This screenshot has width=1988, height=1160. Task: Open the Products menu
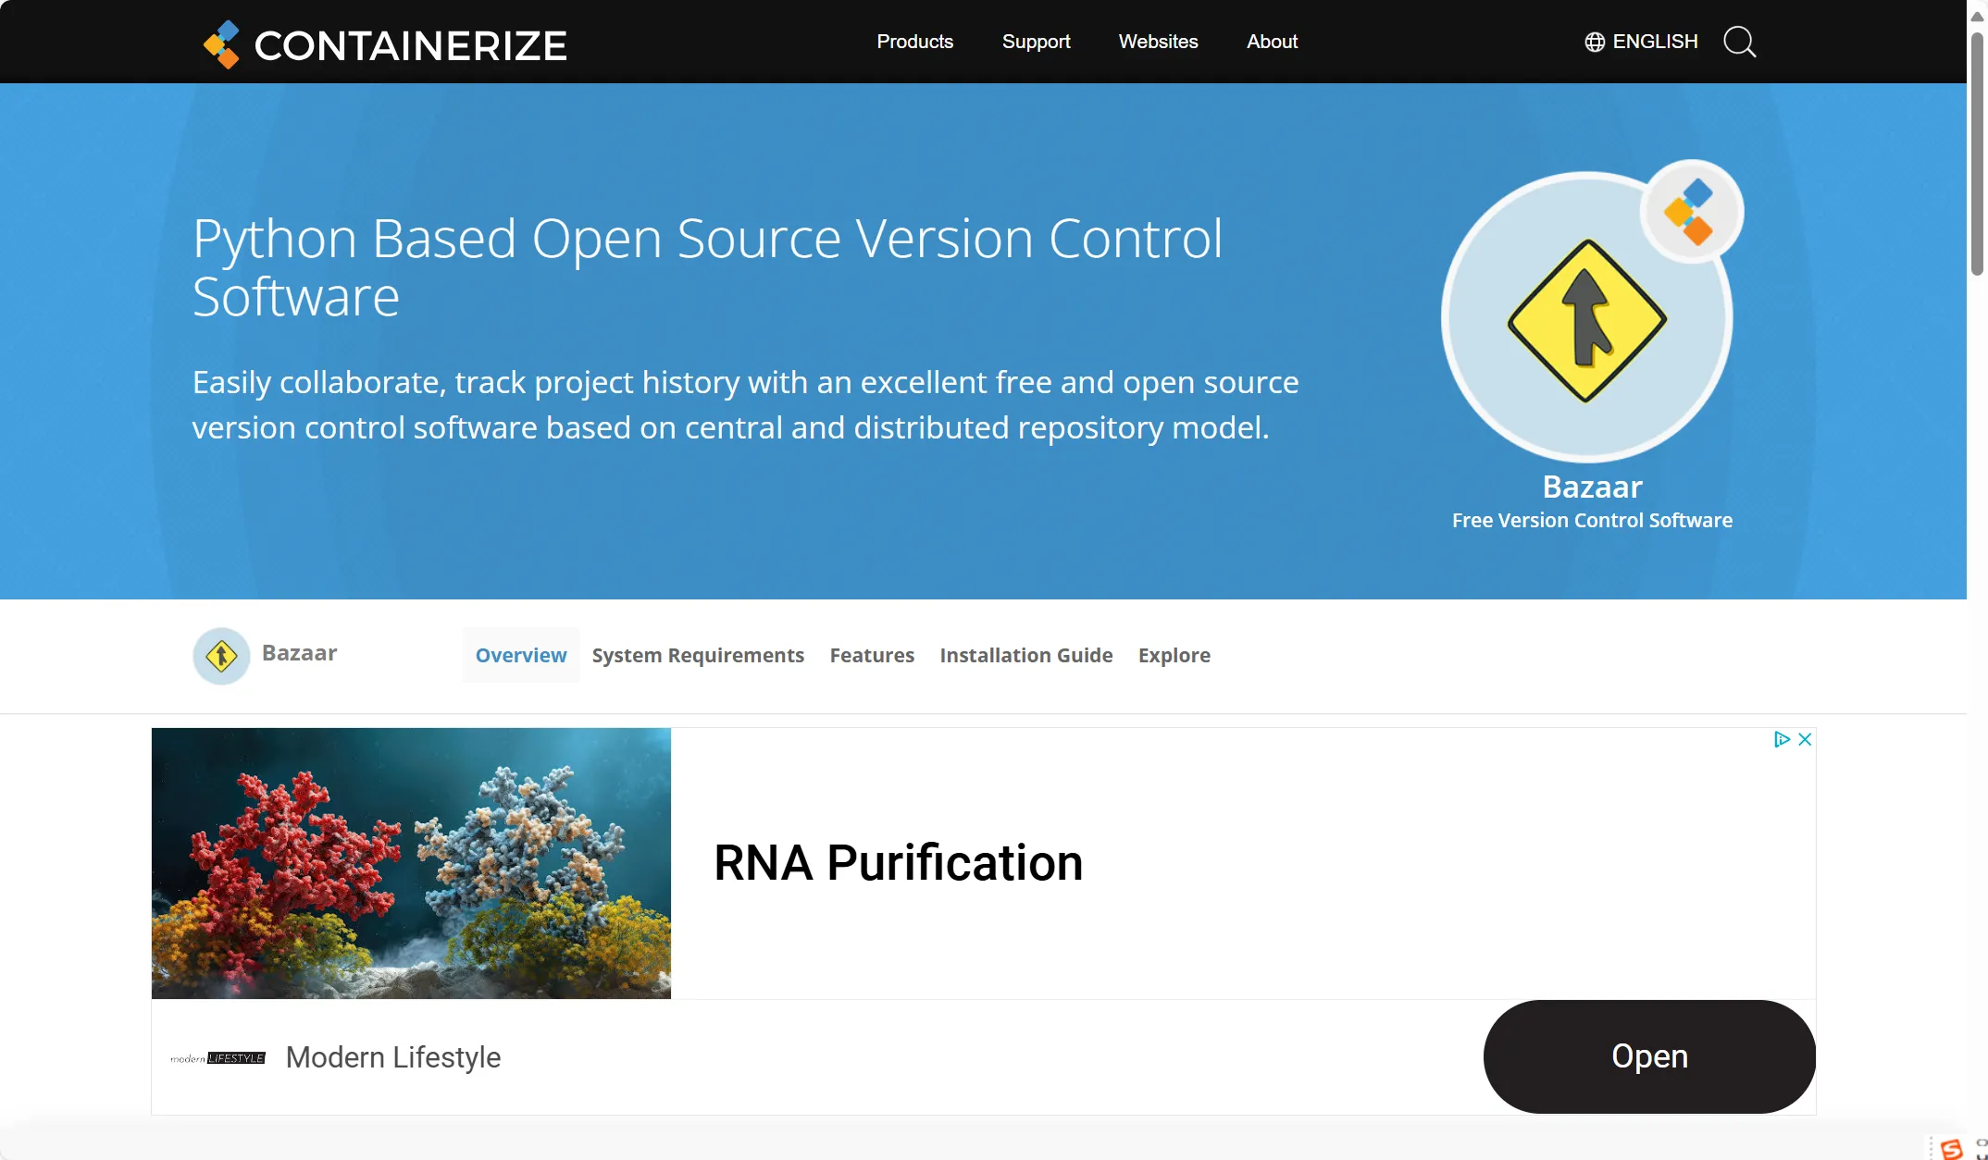(914, 42)
